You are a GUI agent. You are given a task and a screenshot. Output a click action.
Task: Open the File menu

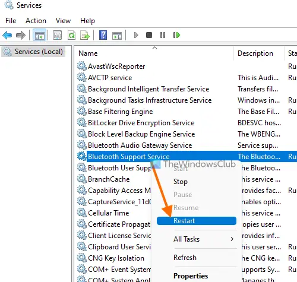point(11,21)
